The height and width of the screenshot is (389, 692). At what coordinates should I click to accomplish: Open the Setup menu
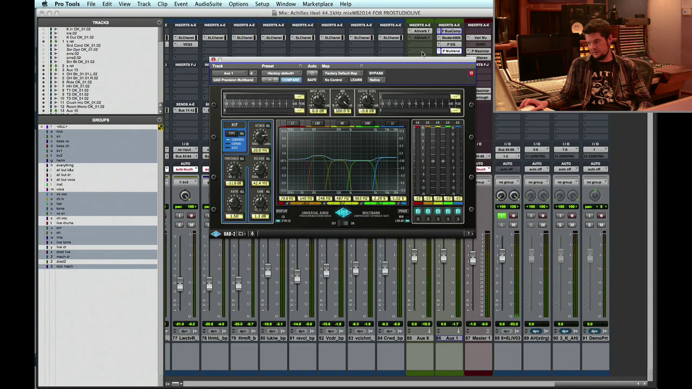click(x=262, y=4)
